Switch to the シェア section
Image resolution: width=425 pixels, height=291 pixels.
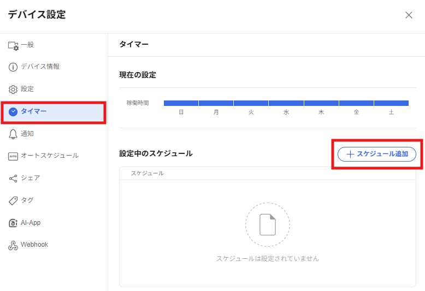(54, 179)
